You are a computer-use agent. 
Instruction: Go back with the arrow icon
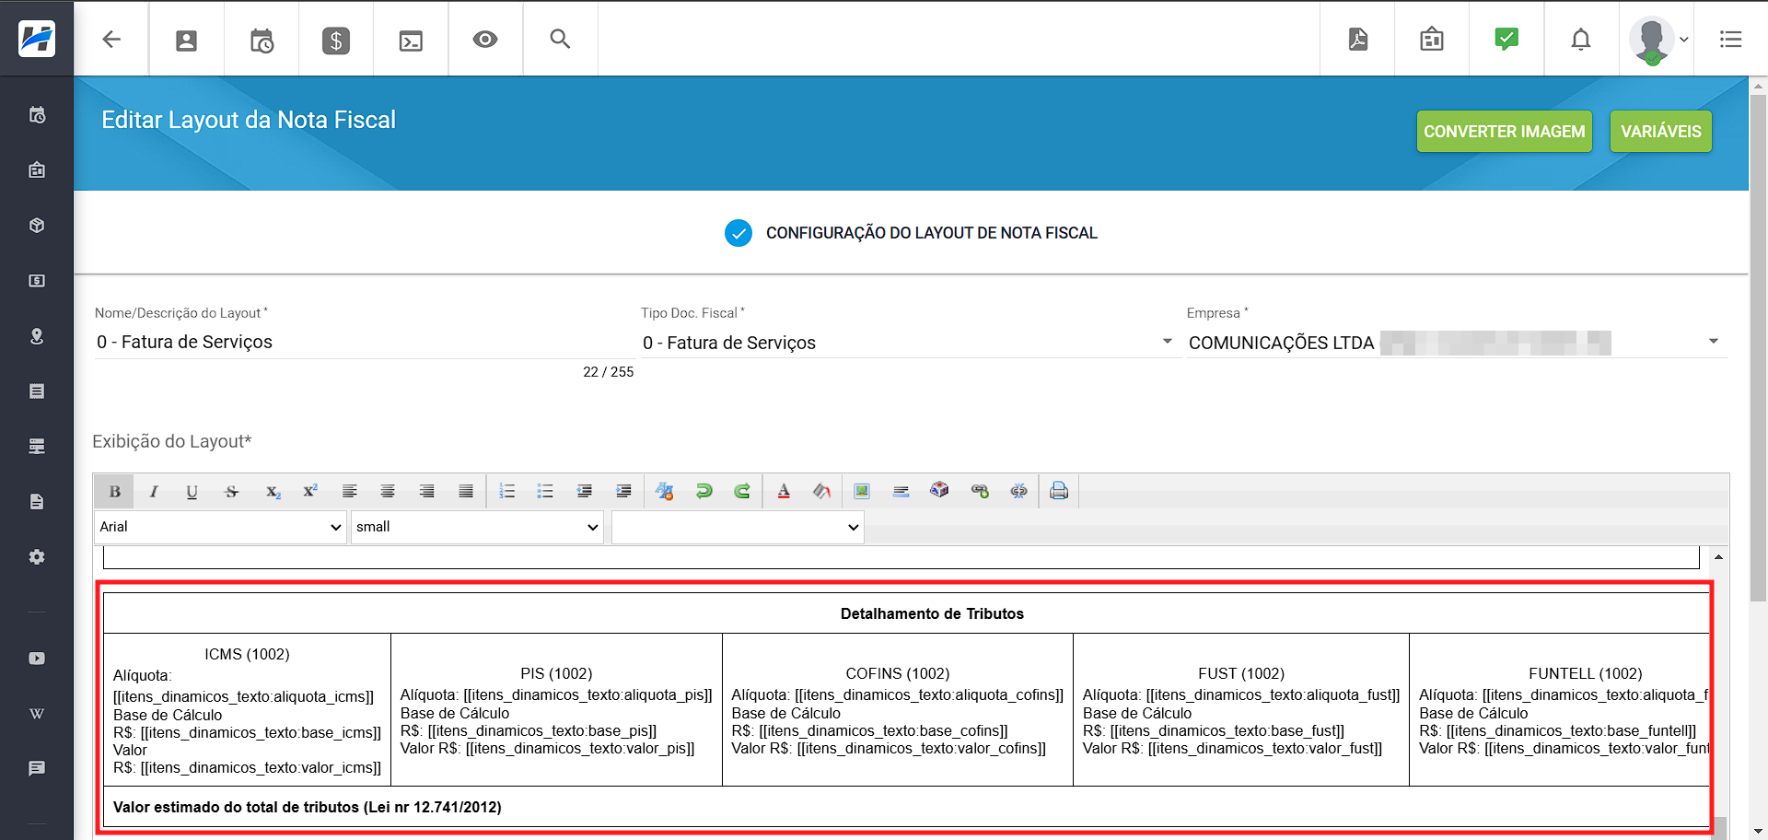coord(111,40)
